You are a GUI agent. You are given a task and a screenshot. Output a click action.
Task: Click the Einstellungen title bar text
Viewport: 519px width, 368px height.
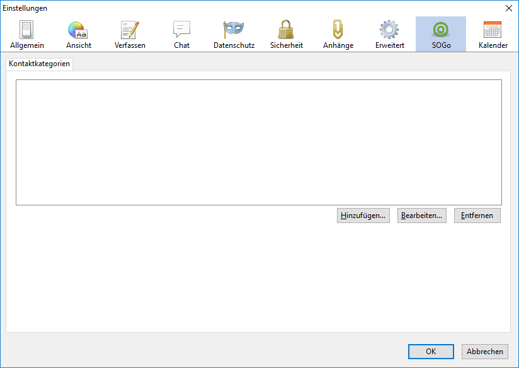coord(25,8)
